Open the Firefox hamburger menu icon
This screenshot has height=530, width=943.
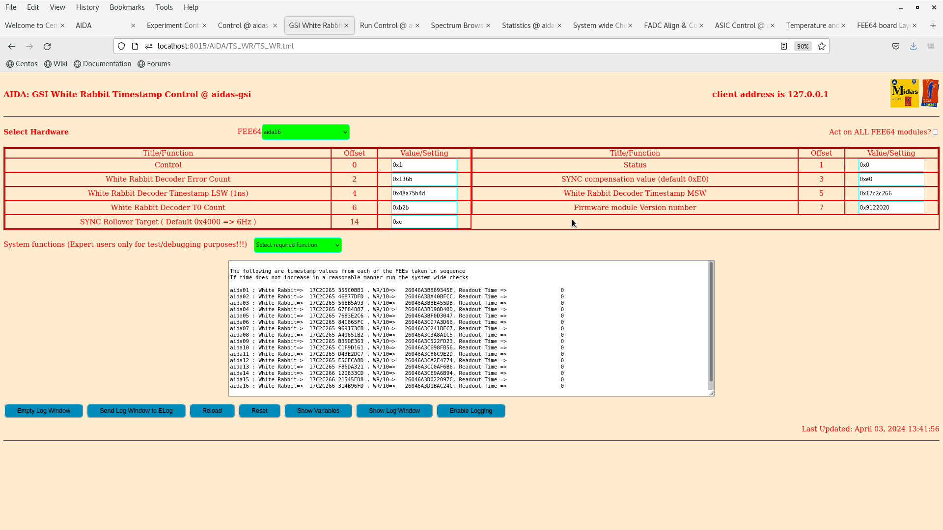click(931, 46)
